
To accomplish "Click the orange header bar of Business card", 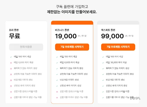I will pyautogui.click(x=72, y=23).
